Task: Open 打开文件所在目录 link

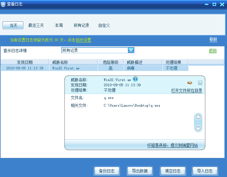Action: pos(187,90)
